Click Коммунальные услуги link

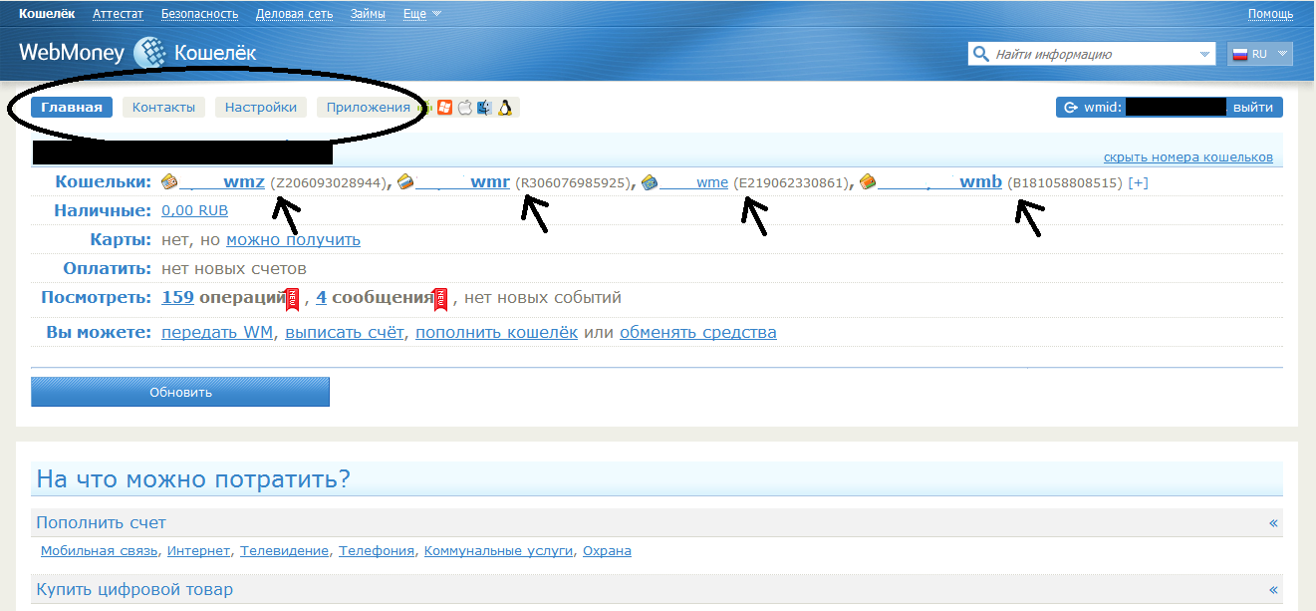[x=499, y=551]
